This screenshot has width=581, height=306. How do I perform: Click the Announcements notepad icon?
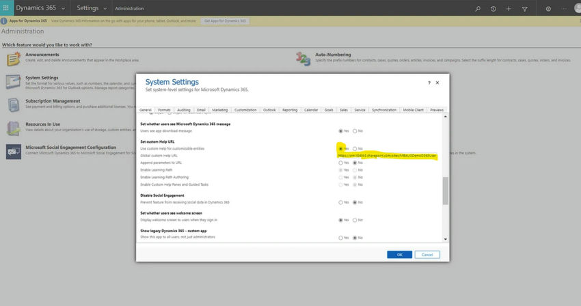(14, 59)
